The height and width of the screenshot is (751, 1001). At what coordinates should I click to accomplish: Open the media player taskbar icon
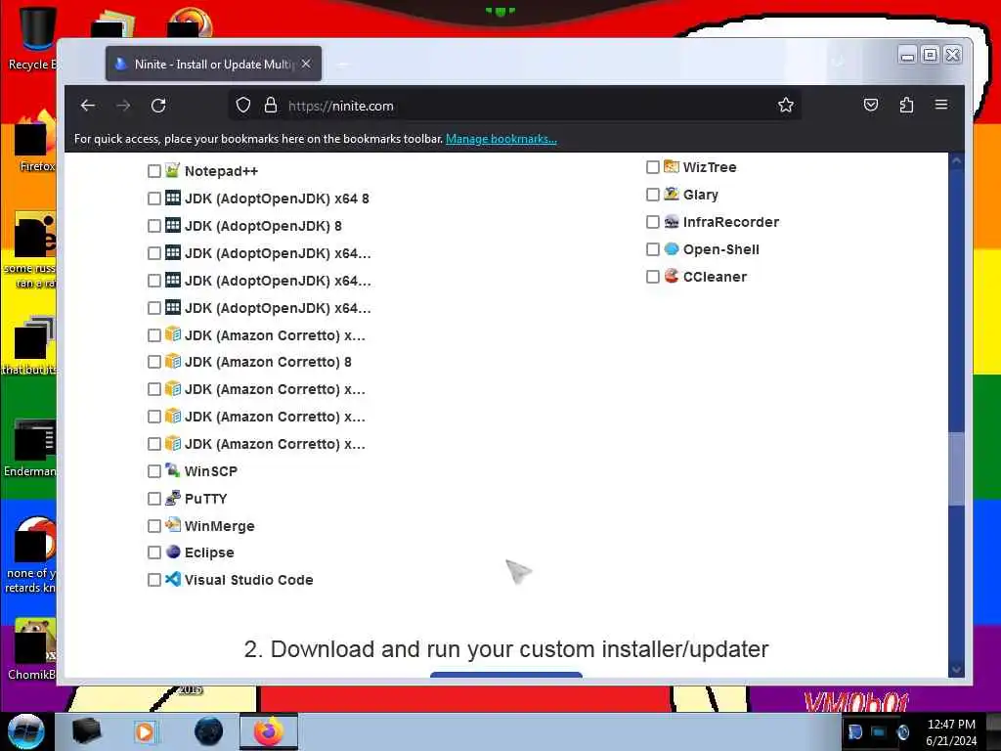[x=145, y=731]
